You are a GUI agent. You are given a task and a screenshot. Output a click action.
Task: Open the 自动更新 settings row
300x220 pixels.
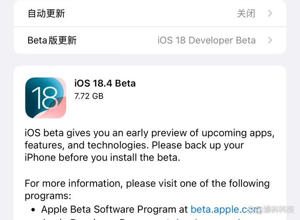[x=150, y=13]
